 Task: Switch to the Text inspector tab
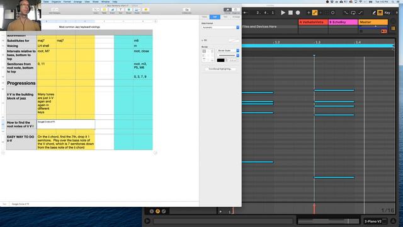225,17
